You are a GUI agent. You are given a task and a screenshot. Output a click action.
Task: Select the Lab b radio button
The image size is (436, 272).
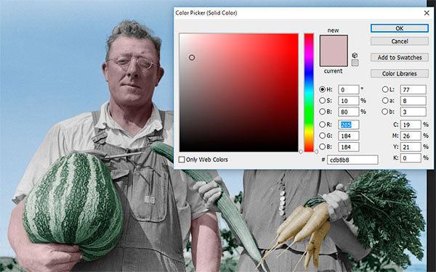coord(385,112)
